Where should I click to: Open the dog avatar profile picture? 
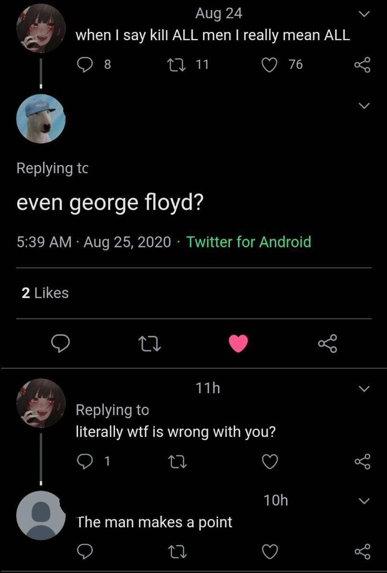point(41,119)
